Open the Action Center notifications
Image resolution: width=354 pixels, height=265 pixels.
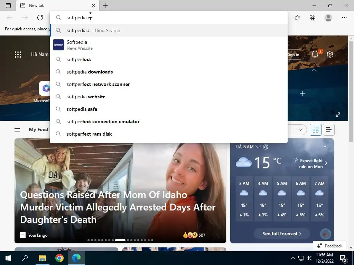point(343,258)
